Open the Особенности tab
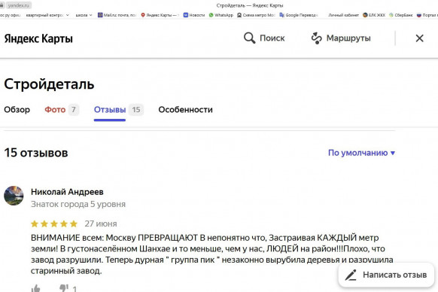 tap(185, 110)
